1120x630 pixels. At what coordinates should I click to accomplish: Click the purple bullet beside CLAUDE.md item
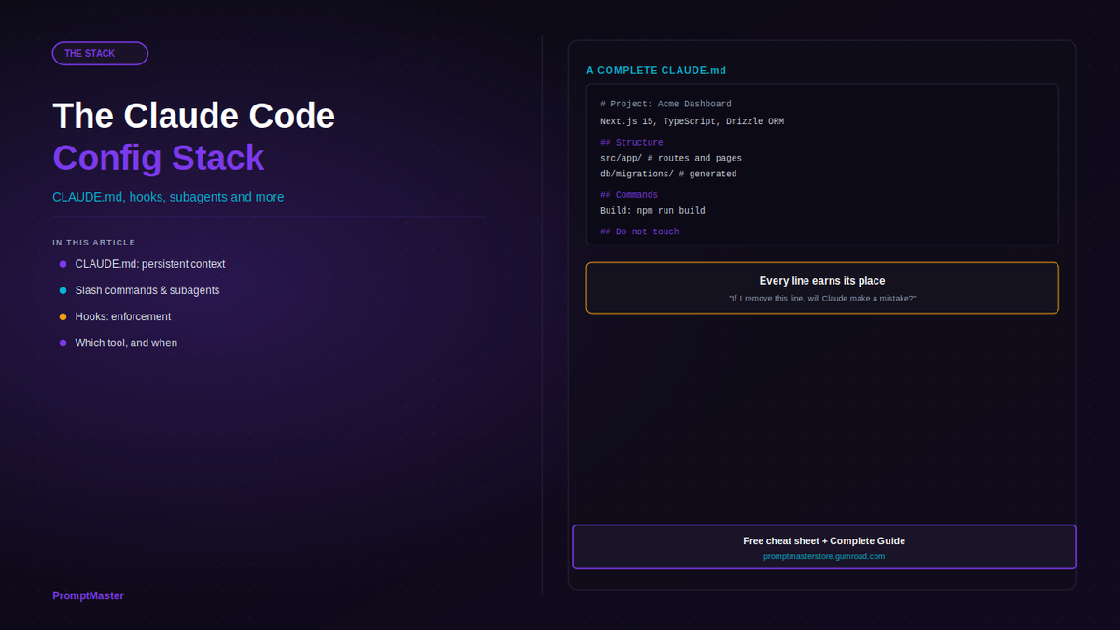(x=63, y=264)
